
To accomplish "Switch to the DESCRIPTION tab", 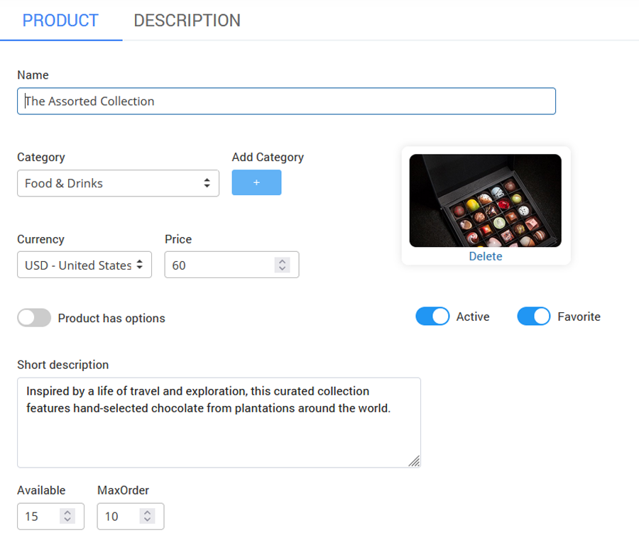I will 187,21.
